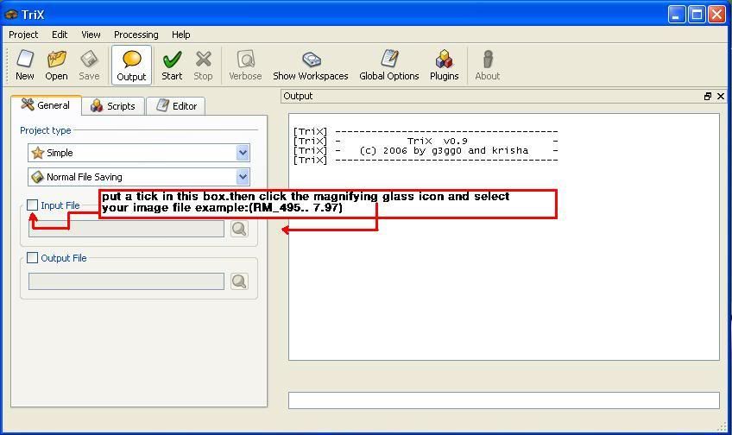The height and width of the screenshot is (435, 732).
Task: Switch to the Editor tab
Action: point(176,106)
